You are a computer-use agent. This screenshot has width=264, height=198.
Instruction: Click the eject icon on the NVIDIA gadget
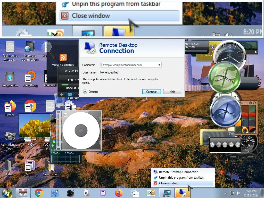255,52
